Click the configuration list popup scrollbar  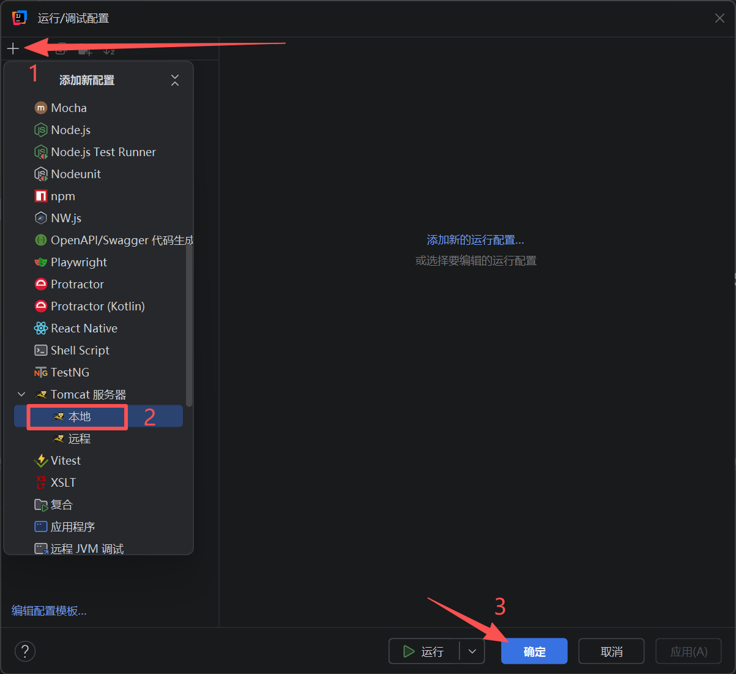pyautogui.click(x=189, y=326)
